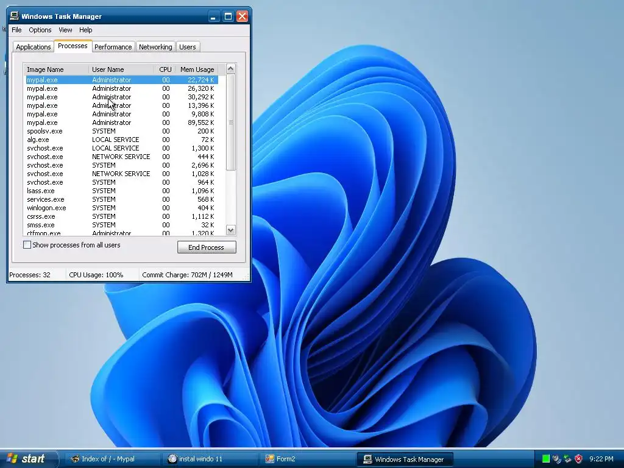Select the svchost.exe row using 444 K
624x468 pixels.
[122, 157]
